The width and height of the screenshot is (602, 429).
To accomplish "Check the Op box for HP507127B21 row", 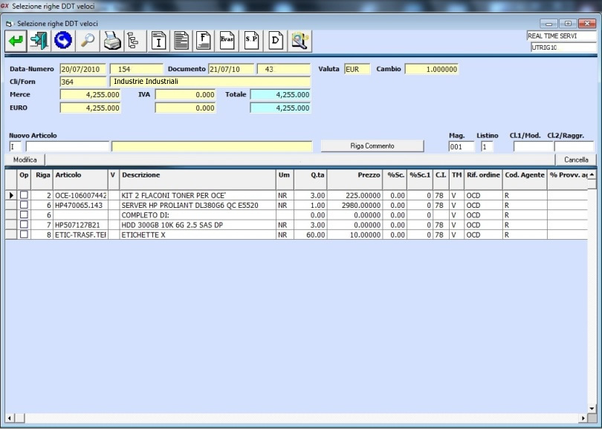I will tap(24, 225).
